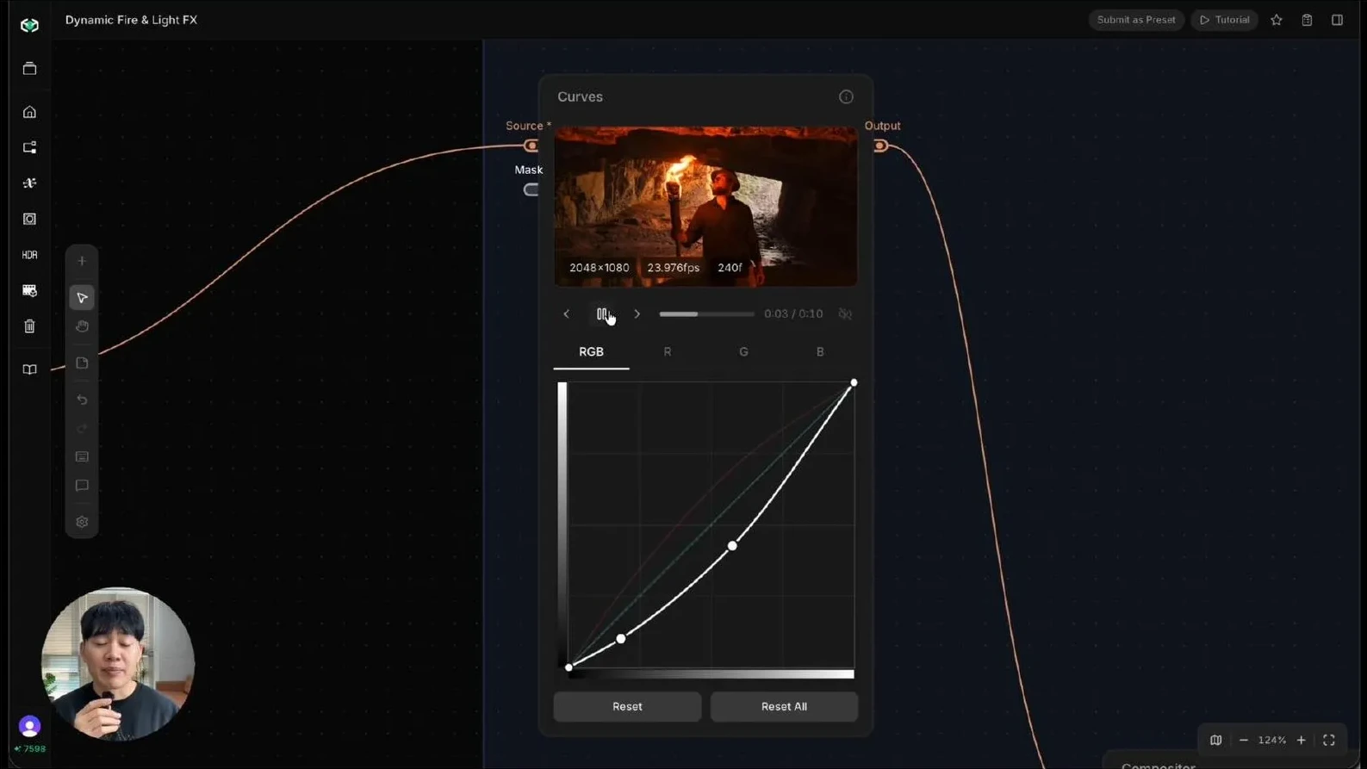Open the Tutorial video
1367x769 pixels.
pos(1224,20)
